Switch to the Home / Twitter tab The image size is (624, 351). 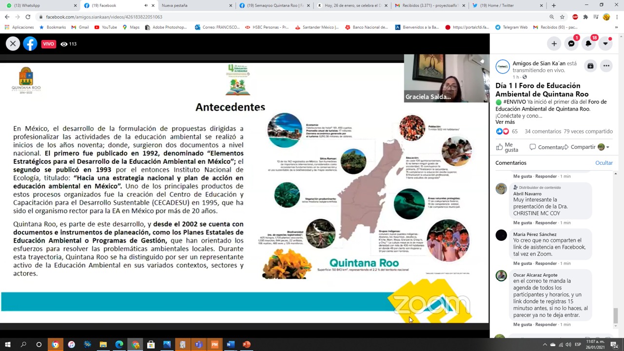click(x=505, y=5)
